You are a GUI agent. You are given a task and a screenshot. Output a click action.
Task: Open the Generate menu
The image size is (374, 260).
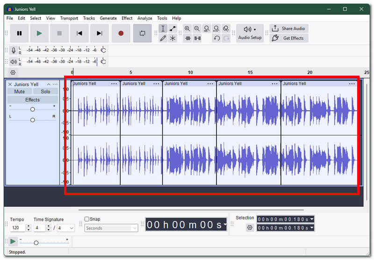click(108, 18)
